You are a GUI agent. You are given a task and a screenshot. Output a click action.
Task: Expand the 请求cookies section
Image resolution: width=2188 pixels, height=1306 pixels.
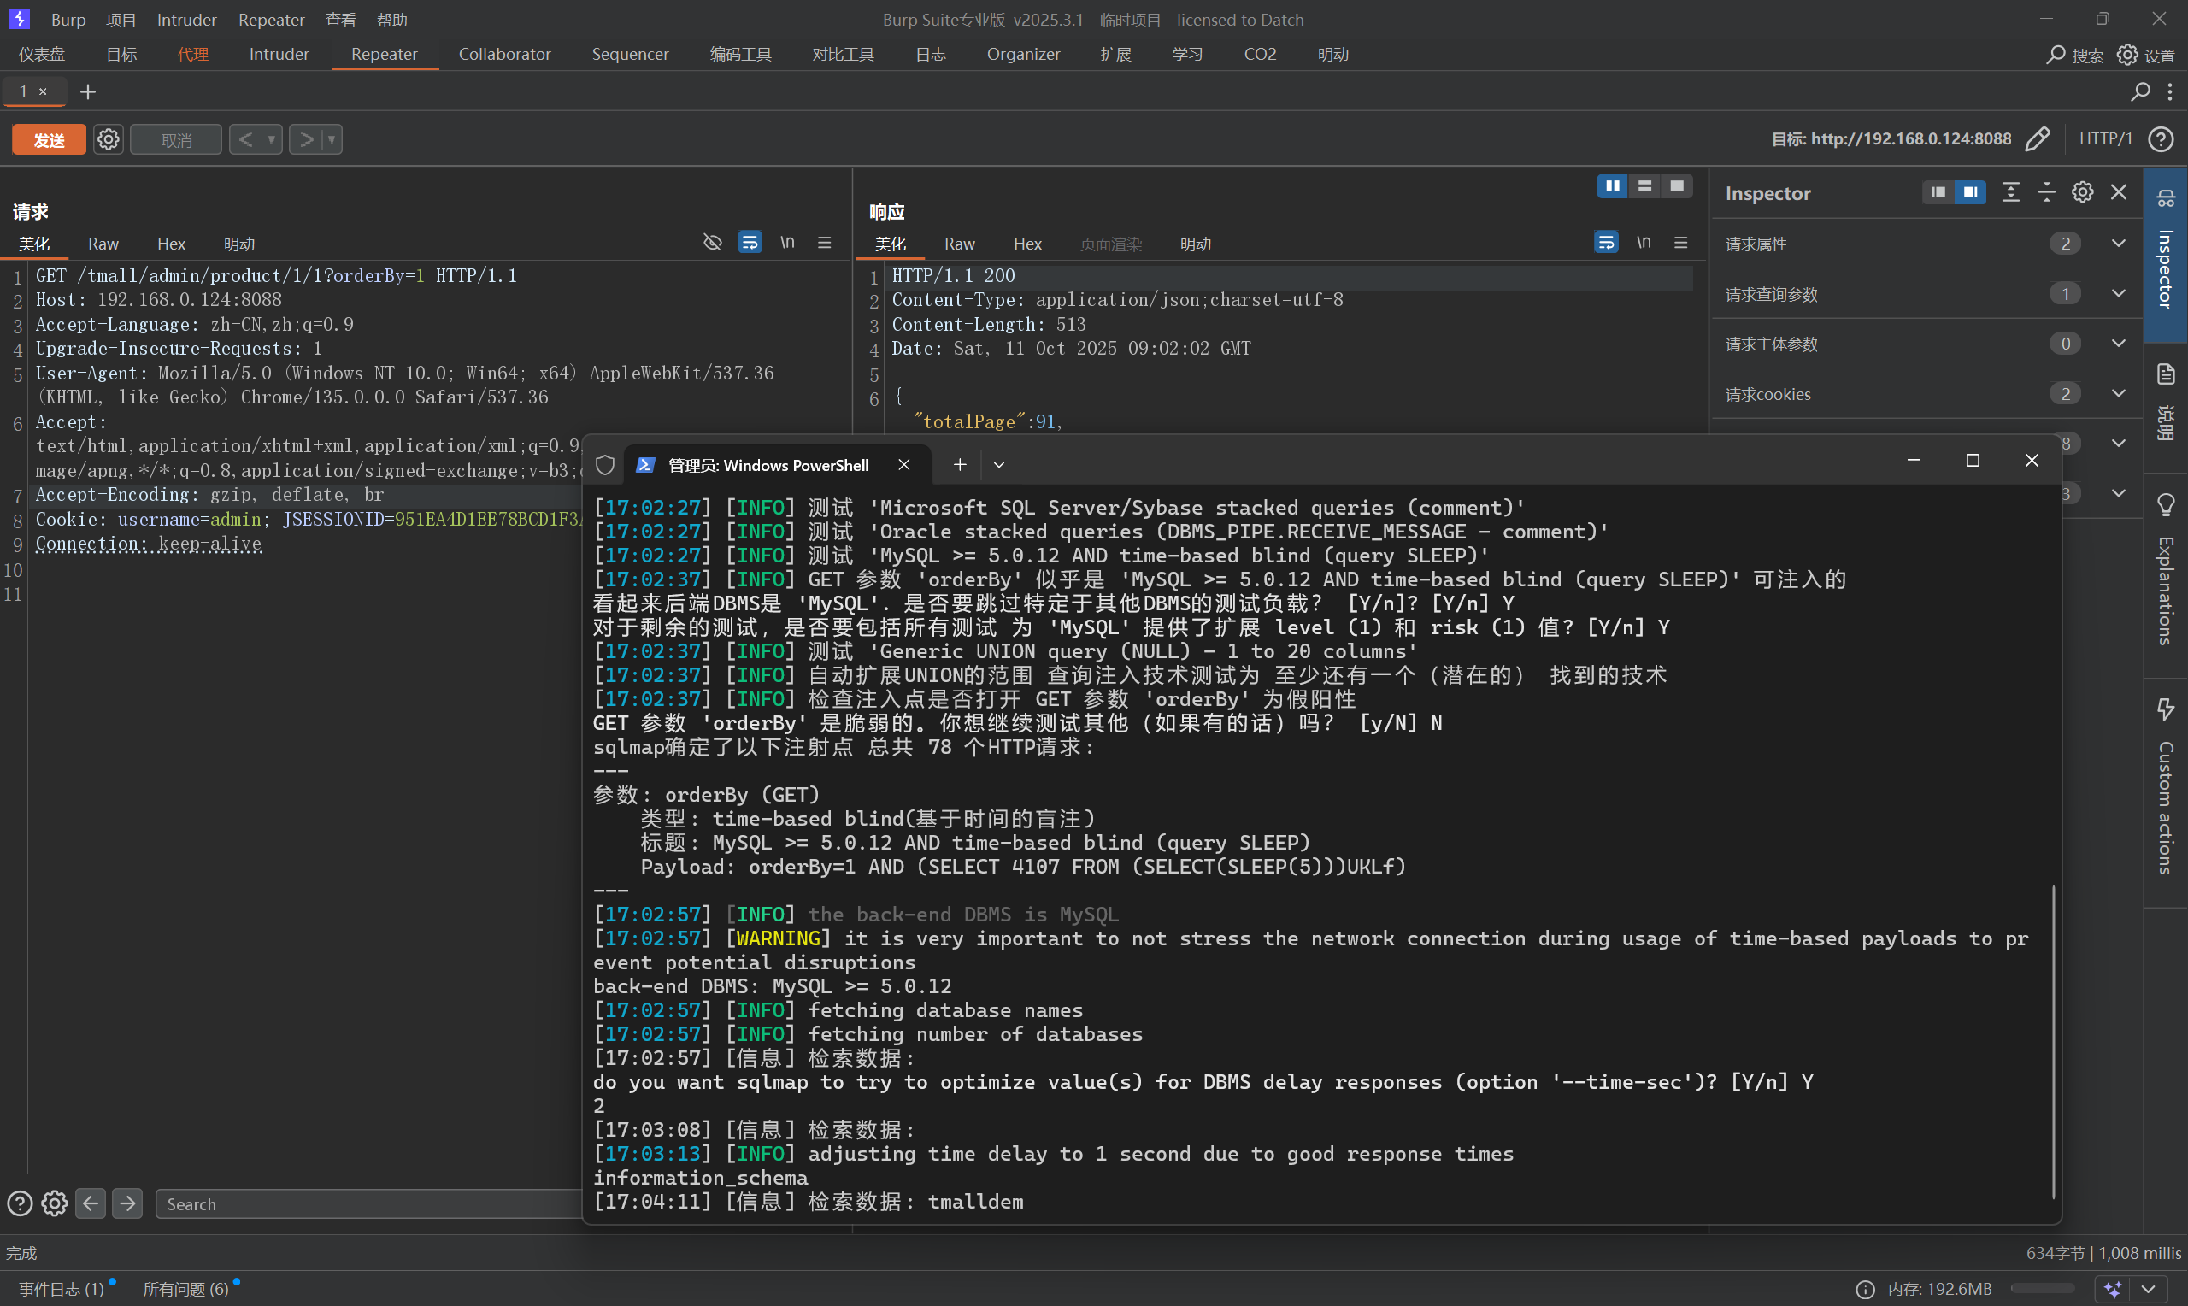[x=2118, y=394]
